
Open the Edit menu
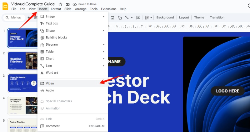22,9
